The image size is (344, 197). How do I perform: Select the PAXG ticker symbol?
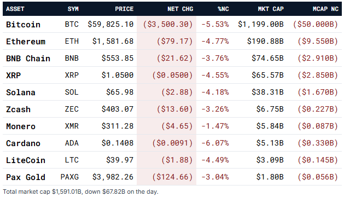69,177
